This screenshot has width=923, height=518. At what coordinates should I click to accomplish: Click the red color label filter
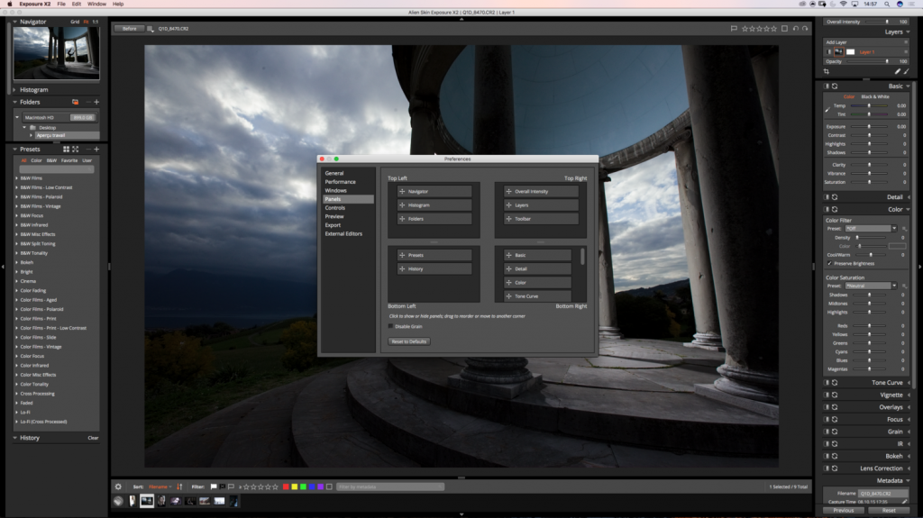pyautogui.click(x=286, y=486)
